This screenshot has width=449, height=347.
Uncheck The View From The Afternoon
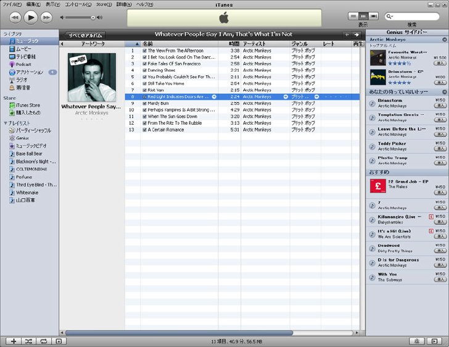[144, 51]
